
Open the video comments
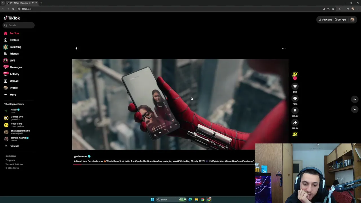click(x=295, y=98)
